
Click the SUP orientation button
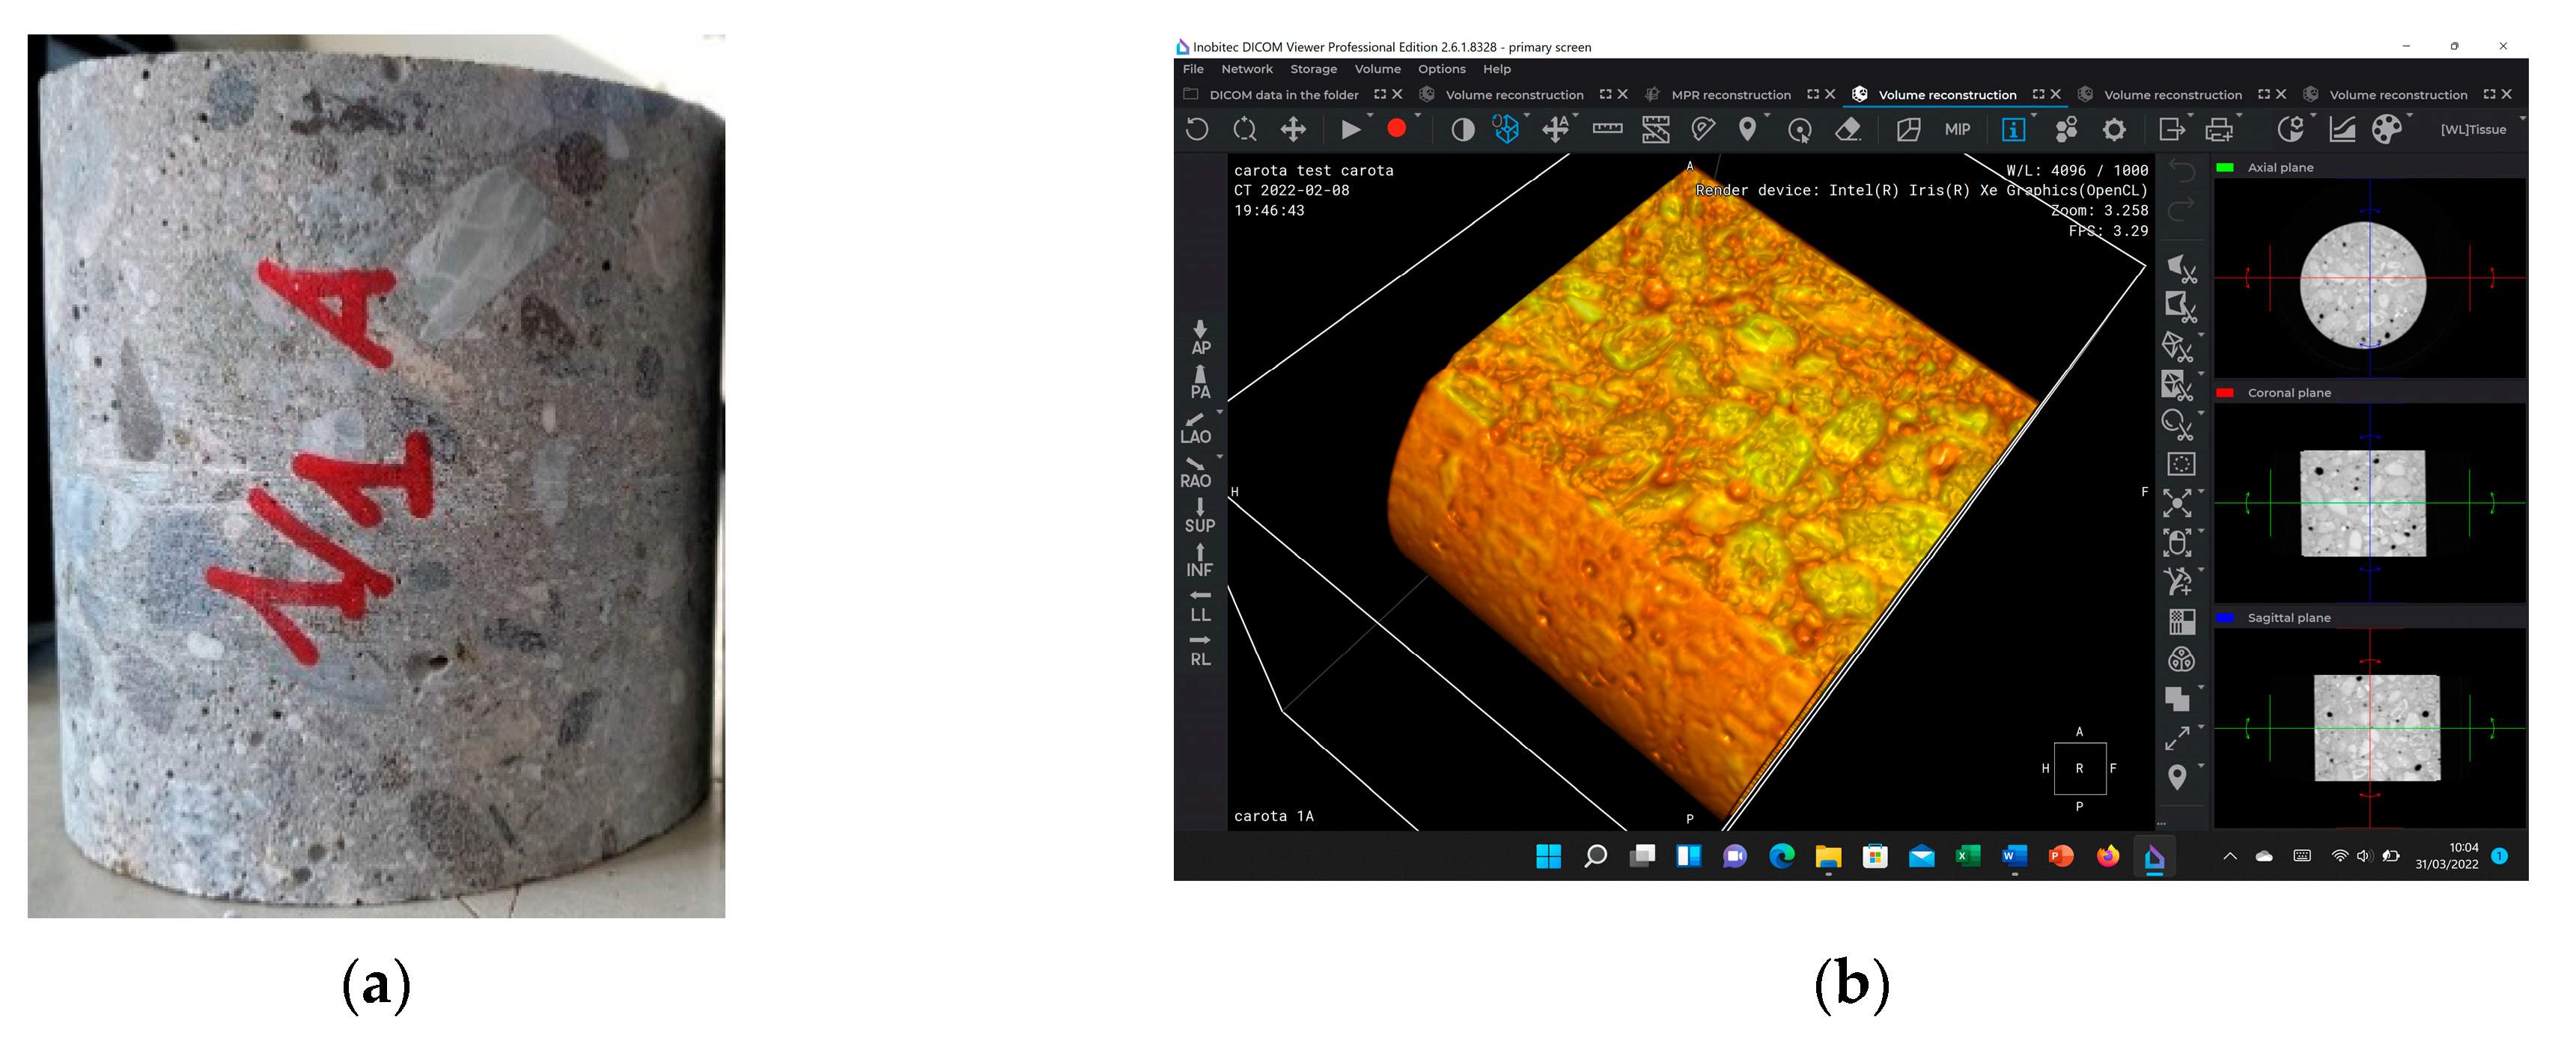click(x=1199, y=525)
